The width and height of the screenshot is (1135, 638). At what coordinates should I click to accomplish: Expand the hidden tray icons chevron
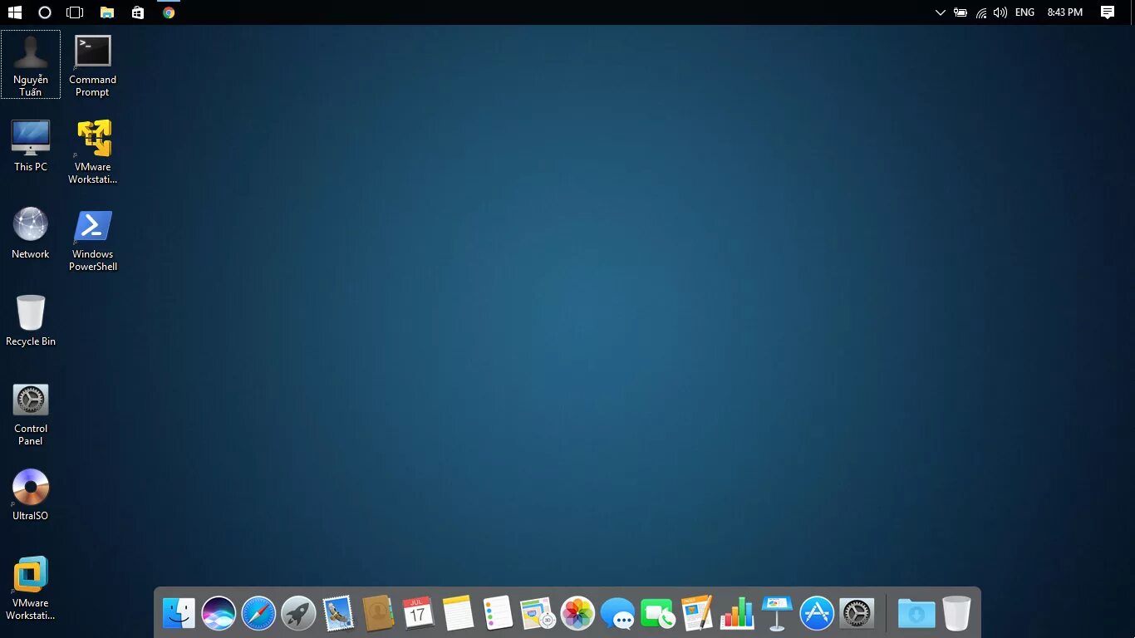[940, 12]
